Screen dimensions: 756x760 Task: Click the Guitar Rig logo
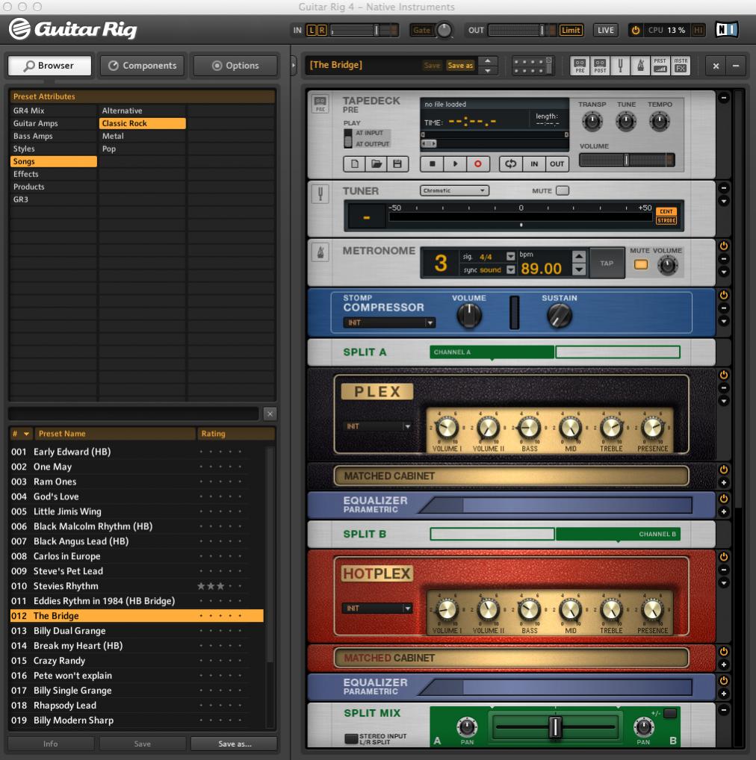pyautogui.click(x=72, y=29)
